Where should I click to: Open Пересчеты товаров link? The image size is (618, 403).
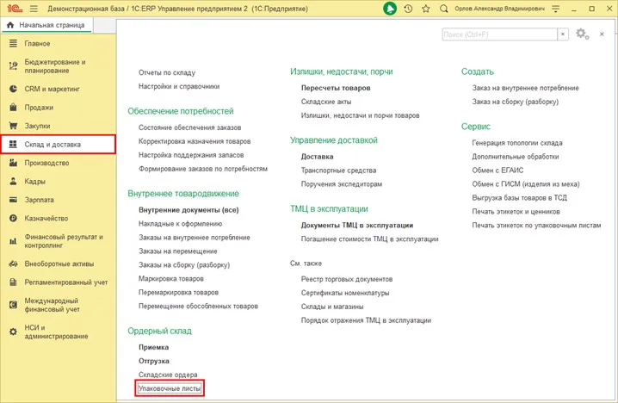[x=336, y=88]
